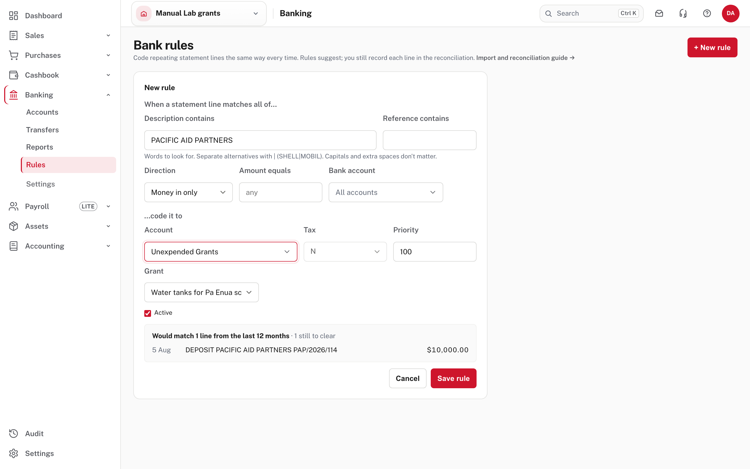Click the Cashbook wallet icon
This screenshot has width=750, height=469.
click(13, 75)
